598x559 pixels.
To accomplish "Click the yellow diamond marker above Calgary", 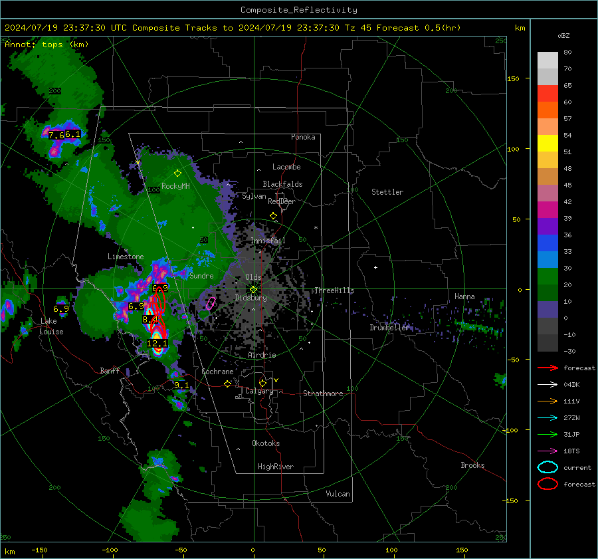I will (x=262, y=383).
